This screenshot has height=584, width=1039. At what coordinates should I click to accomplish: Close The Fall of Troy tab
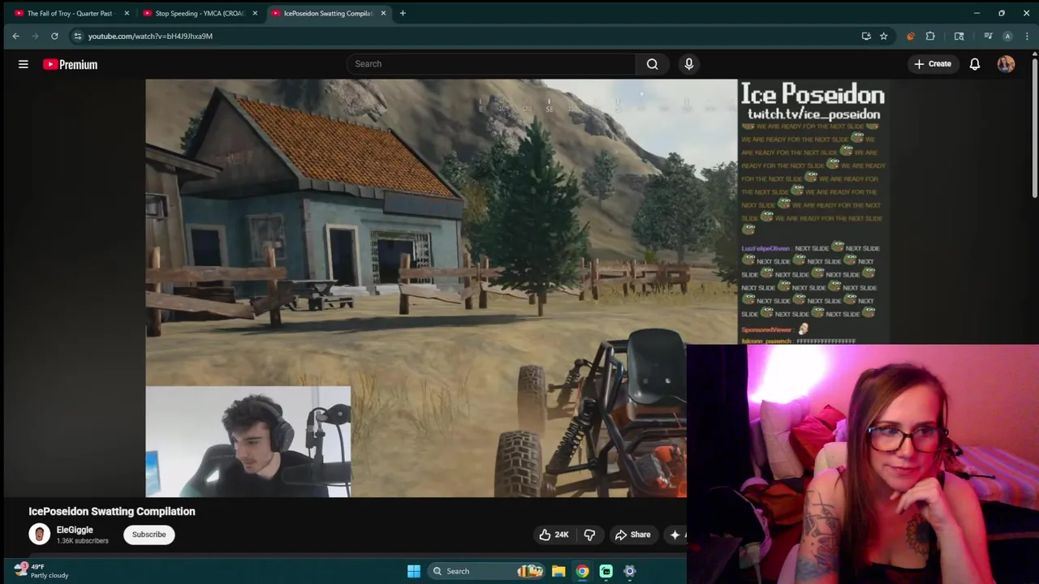coord(127,13)
